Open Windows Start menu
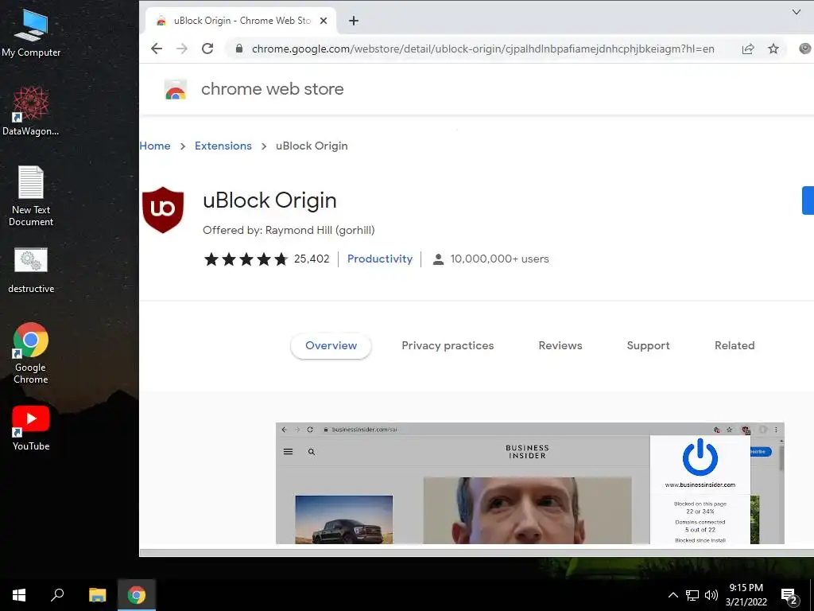The height and width of the screenshot is (611, 814). [19, 595]
